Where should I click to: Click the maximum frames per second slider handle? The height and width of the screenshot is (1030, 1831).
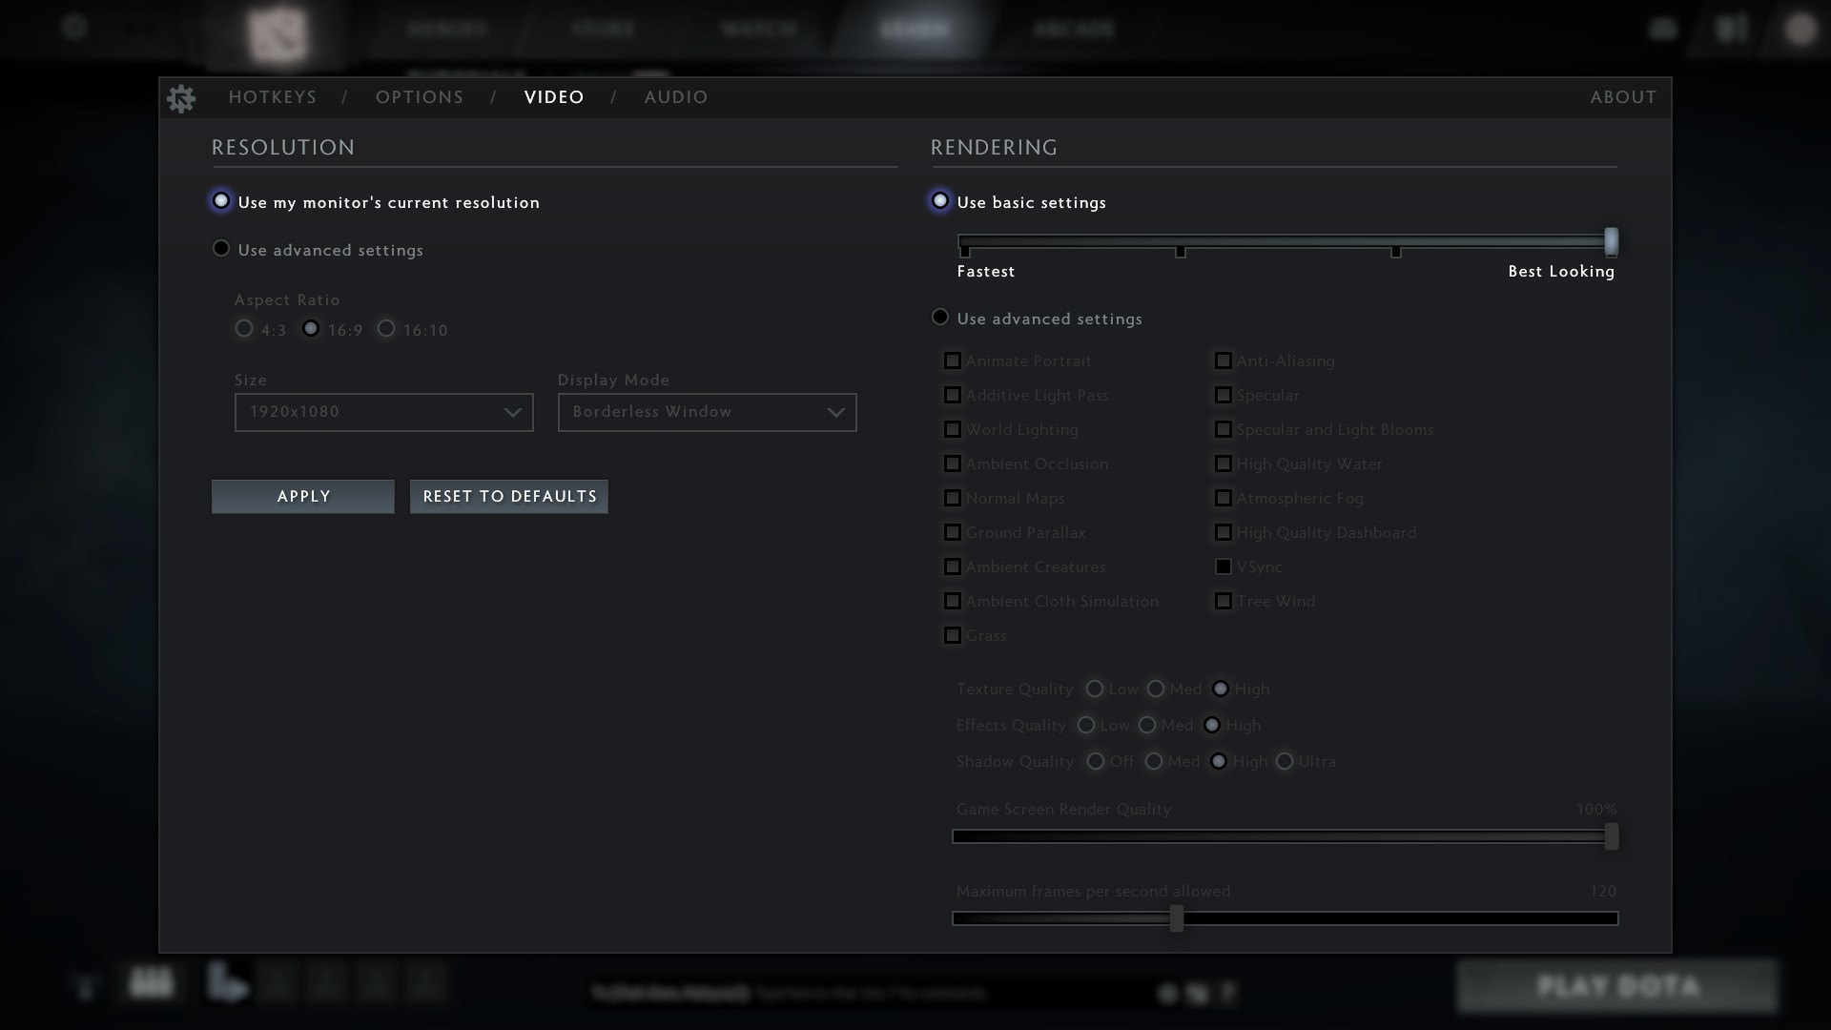[1177, 918]
